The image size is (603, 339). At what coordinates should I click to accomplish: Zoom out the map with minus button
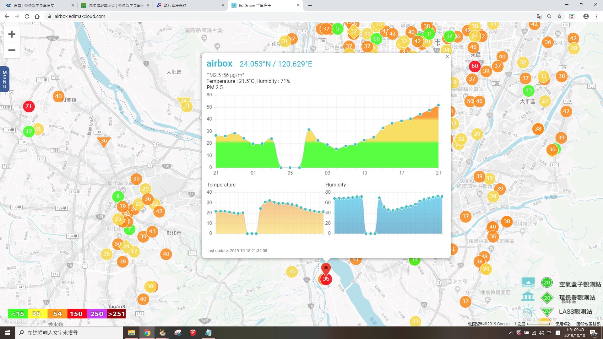click(x=12, y=50)
